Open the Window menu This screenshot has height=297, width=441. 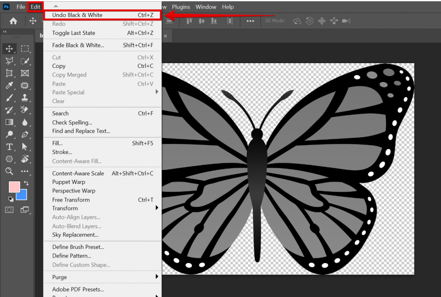[206, 7]
